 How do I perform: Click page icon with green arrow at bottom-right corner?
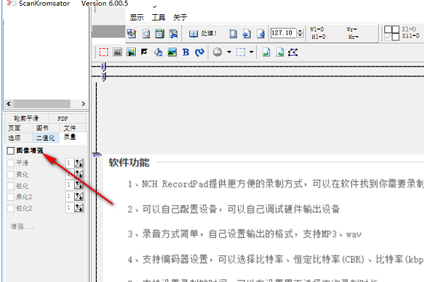click(x=280, y=52)
